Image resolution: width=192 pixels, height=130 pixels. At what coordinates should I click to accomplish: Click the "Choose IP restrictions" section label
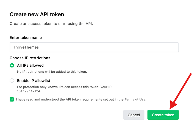(30, 58)
